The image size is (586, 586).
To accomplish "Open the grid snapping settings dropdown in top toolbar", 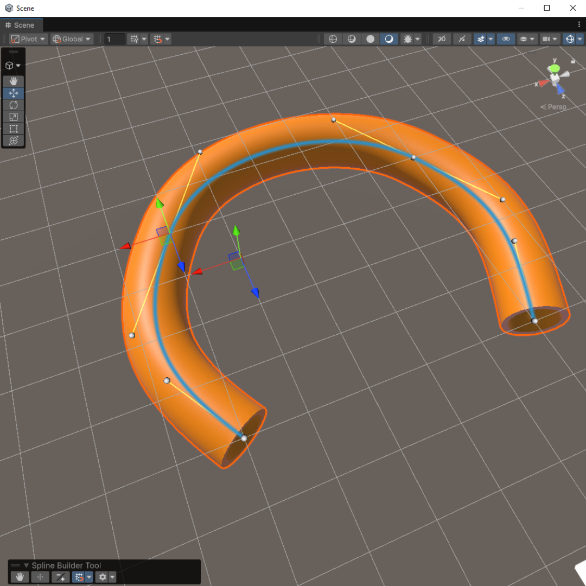I will [x=168, y=39].
